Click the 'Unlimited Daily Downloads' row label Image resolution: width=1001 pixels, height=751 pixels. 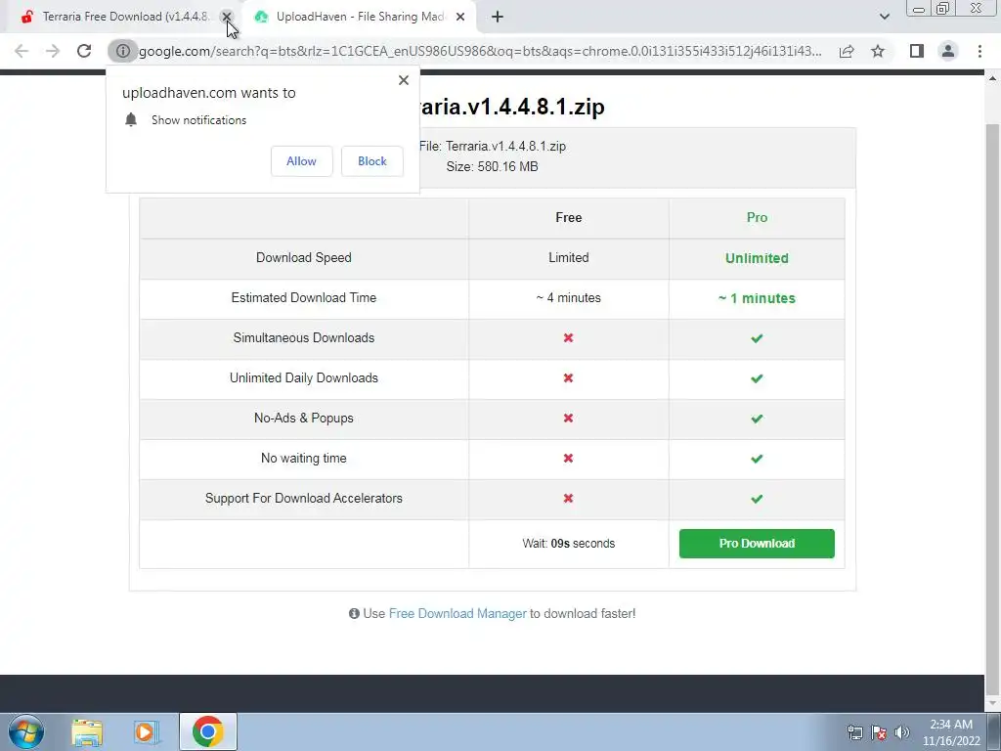(x=304, y=378)
